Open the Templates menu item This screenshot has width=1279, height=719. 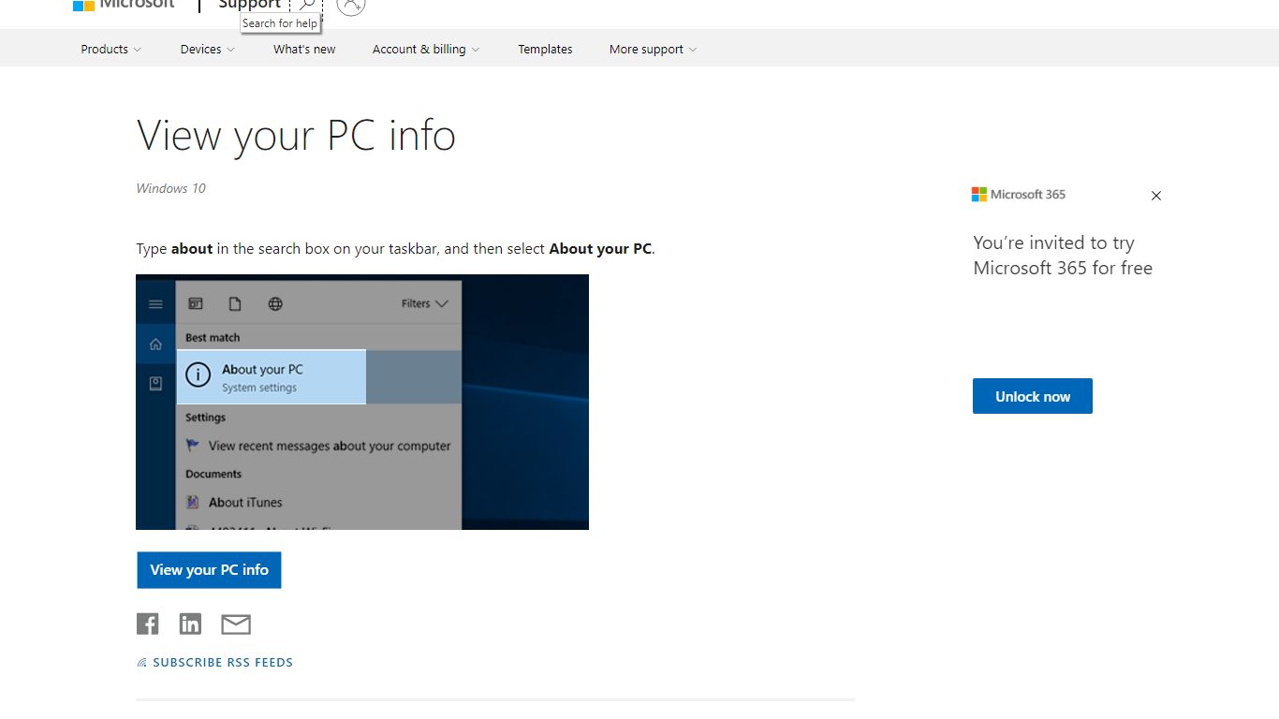pos(545,49)
